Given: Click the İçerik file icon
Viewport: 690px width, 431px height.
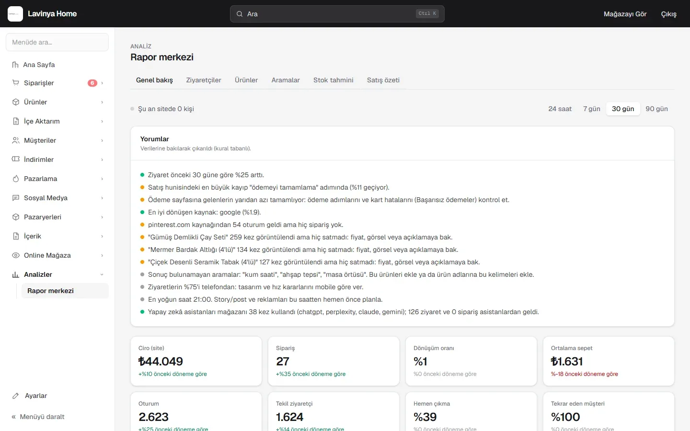Looking at the screenshot, I should tap(16, 236).
